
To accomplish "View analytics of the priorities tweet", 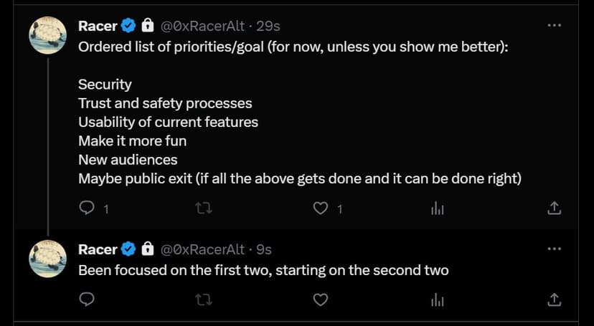I will pos(437,208).
